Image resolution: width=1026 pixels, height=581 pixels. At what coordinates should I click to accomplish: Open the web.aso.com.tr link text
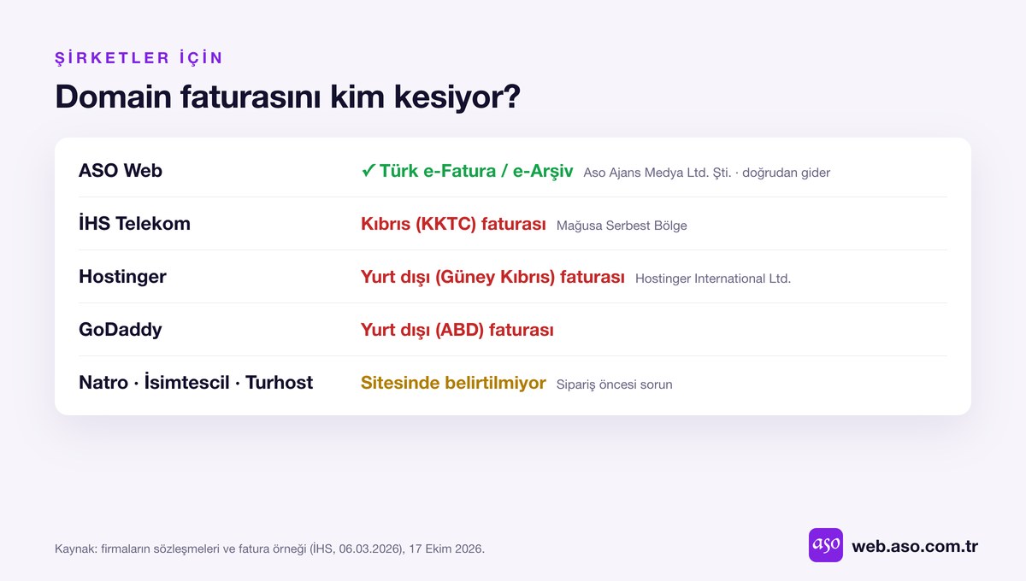(915, 546)
